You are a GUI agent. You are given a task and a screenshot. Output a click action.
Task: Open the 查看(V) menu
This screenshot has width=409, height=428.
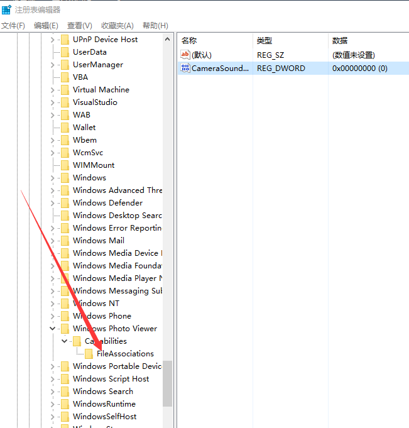tap(79, 26)
